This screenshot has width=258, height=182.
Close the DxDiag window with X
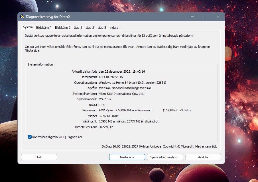tap(218, 17)
